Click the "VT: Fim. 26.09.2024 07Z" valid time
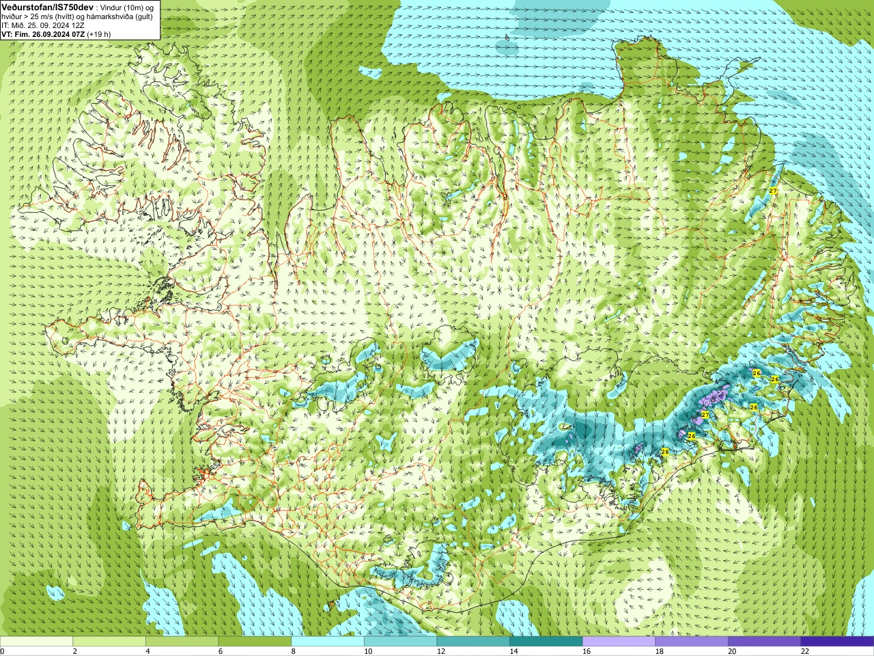The width and height of the screenshot is (874, 656). [x=43, y=34]
